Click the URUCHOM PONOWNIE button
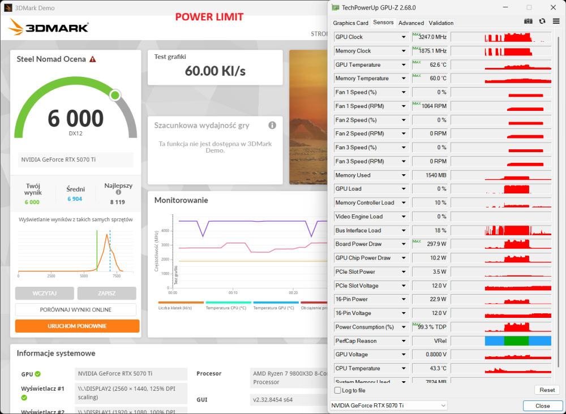 click(x=77, y=326)
